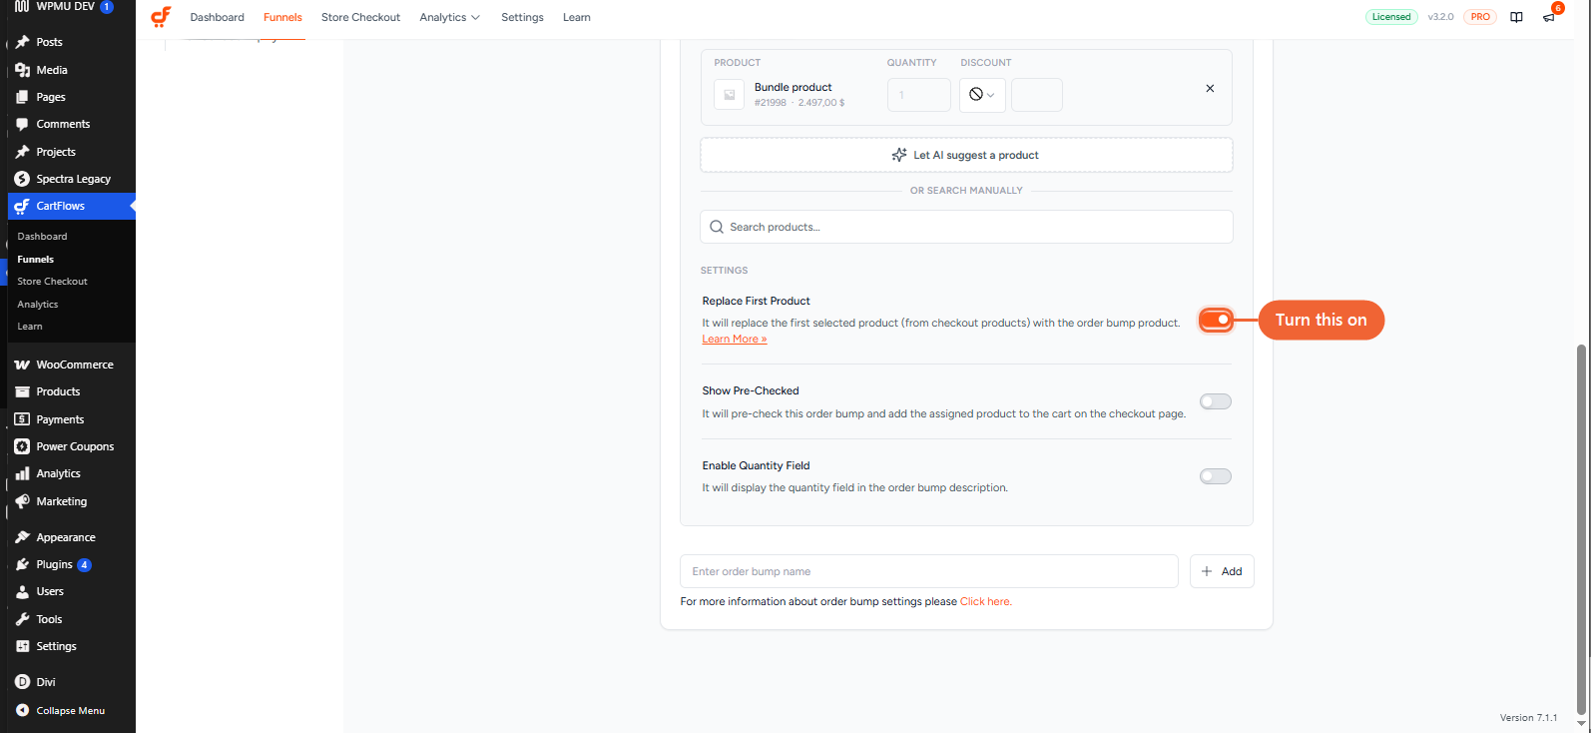
Task: Click the Enter order bump name field
Action: tap(929, 571)
